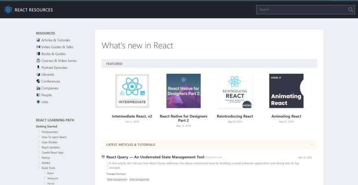
Task: Click the Intermediate React v2 thumbnail
Action: click(132, 91)
